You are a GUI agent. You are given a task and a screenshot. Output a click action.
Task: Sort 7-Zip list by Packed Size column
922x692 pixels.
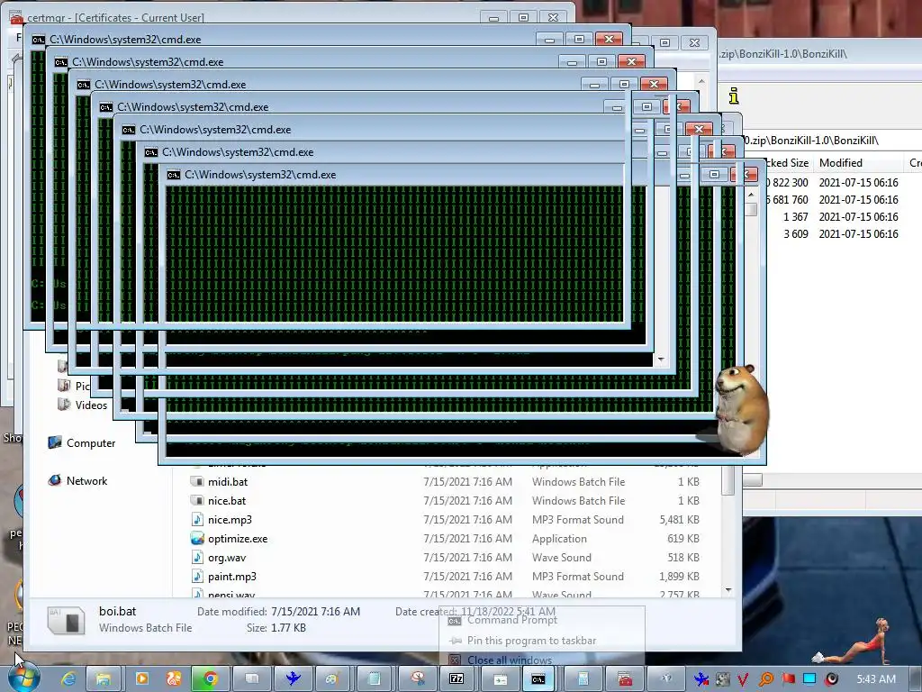point(787,163)
